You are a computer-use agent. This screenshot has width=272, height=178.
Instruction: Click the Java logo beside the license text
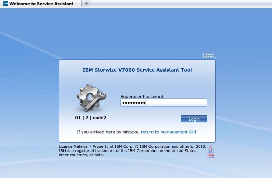click(211, 152)
